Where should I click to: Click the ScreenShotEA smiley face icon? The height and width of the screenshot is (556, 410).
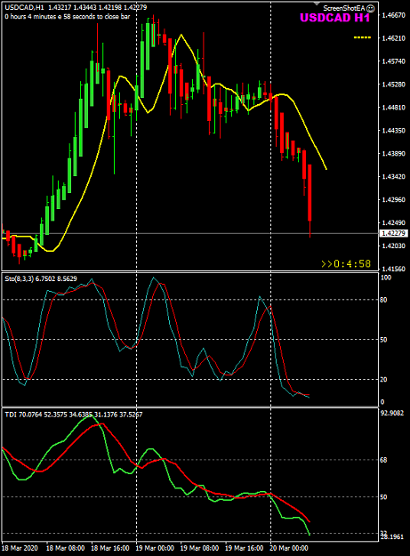click(x=370, y=8)
